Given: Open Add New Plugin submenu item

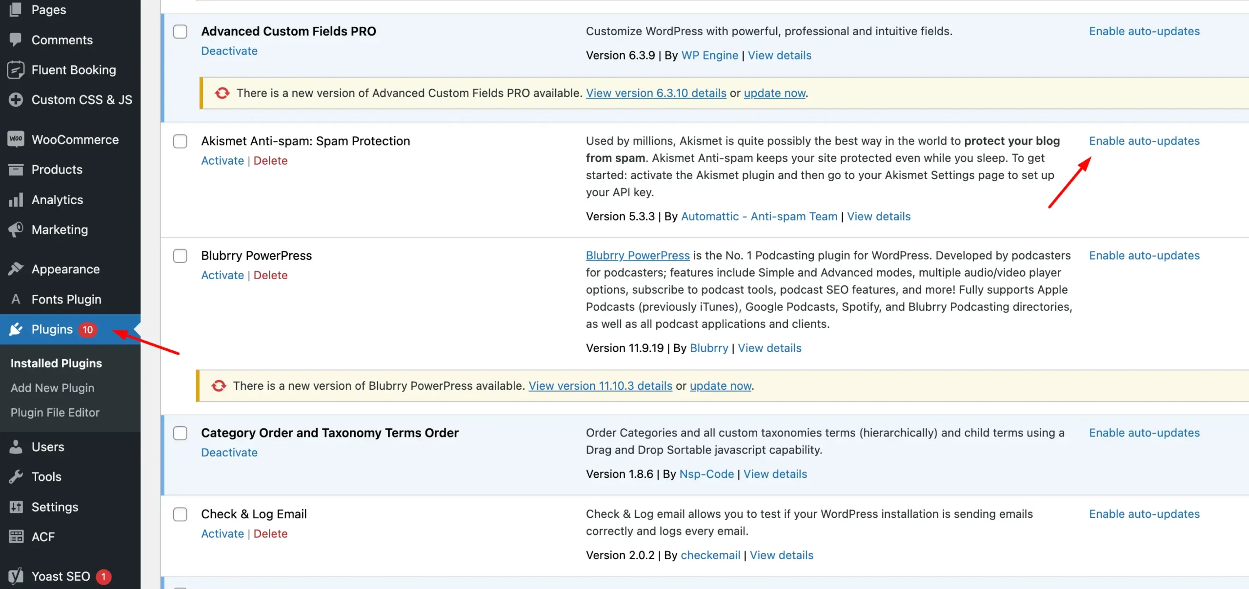Looking at the screenshot, I should pyautogui.click(x=52, y=388).
